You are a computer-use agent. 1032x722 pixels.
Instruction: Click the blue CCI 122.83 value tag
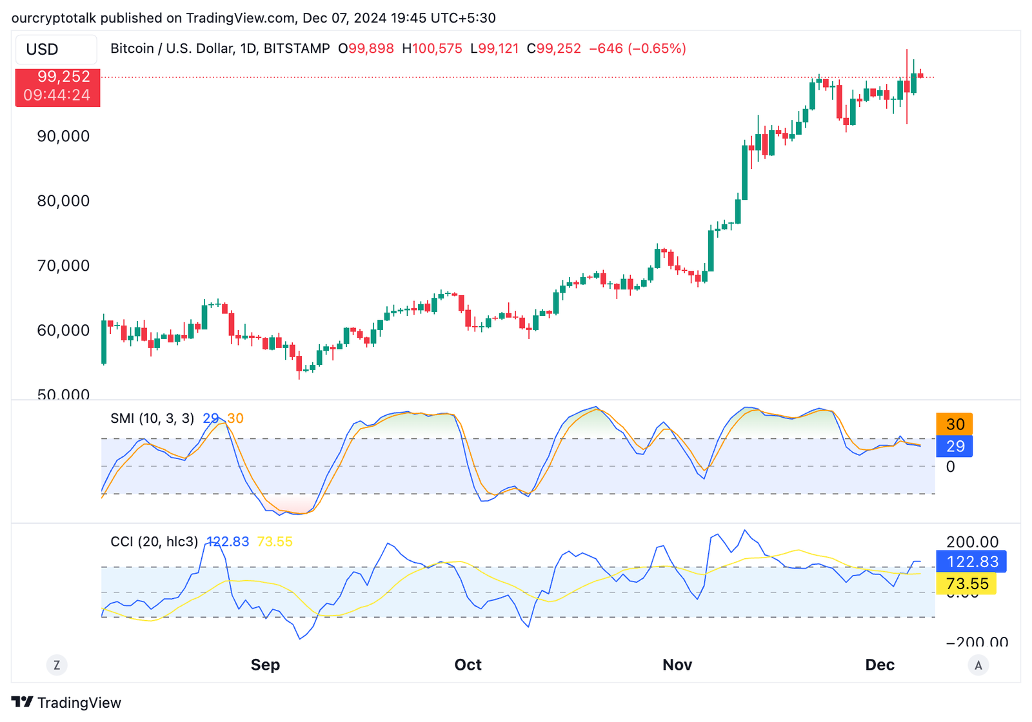click(971, 561)
